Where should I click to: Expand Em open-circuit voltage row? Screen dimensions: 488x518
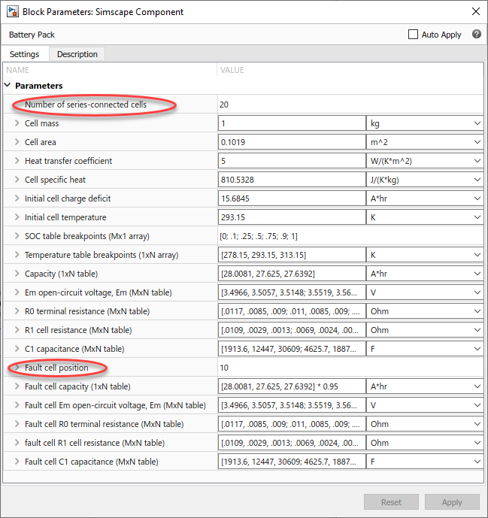(x=17, y=292)
